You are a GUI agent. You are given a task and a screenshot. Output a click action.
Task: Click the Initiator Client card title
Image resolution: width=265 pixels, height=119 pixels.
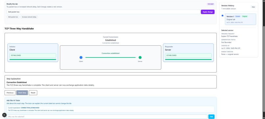[12, 50]
